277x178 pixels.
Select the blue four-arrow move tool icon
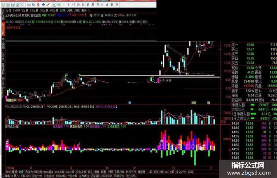pos(43,5)
